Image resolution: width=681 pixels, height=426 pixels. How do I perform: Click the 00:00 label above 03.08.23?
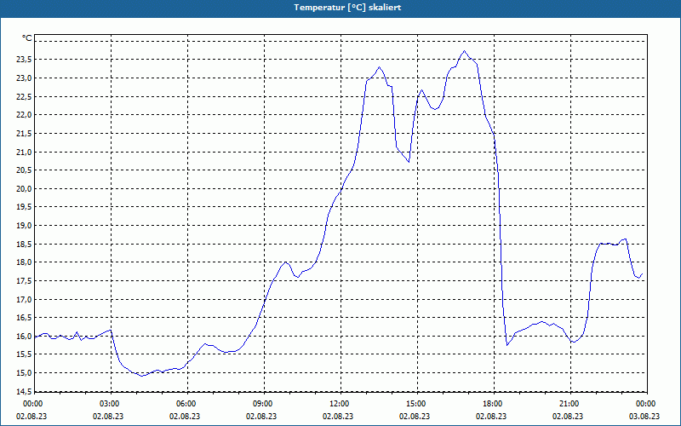coord(647,404)
